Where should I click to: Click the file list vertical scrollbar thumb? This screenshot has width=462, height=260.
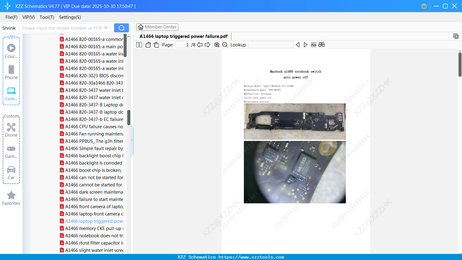(x=129, y=118)
